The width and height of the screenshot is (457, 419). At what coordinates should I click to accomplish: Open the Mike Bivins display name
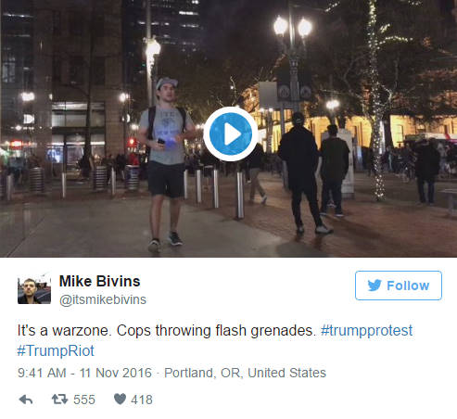point(99,281)
